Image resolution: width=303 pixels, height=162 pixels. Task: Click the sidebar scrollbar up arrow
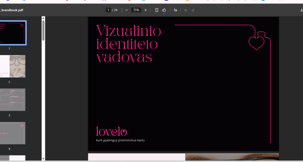coord(43,18)
